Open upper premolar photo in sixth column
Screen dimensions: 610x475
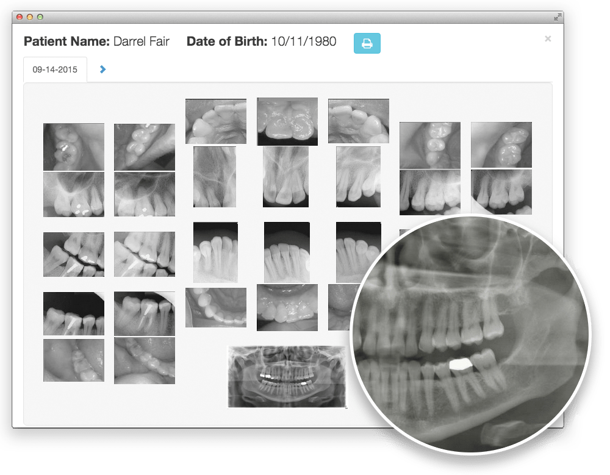430,145
